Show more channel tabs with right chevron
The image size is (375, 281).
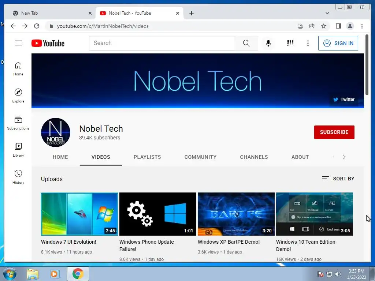(344, 157)
